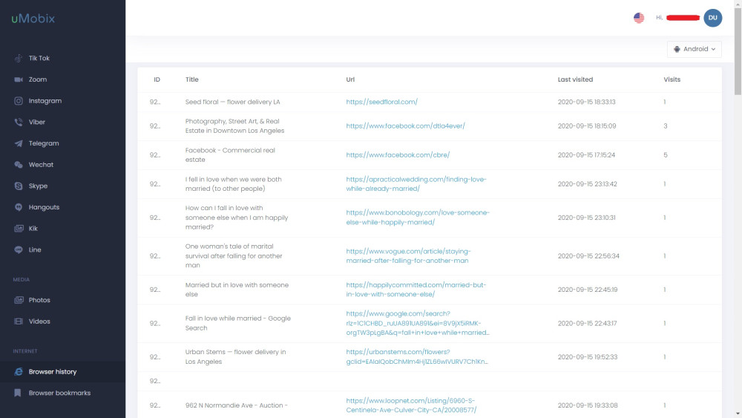Screen dimensions: 742x418
Task: Open the happilycommitted.com link
Action: 416,290
